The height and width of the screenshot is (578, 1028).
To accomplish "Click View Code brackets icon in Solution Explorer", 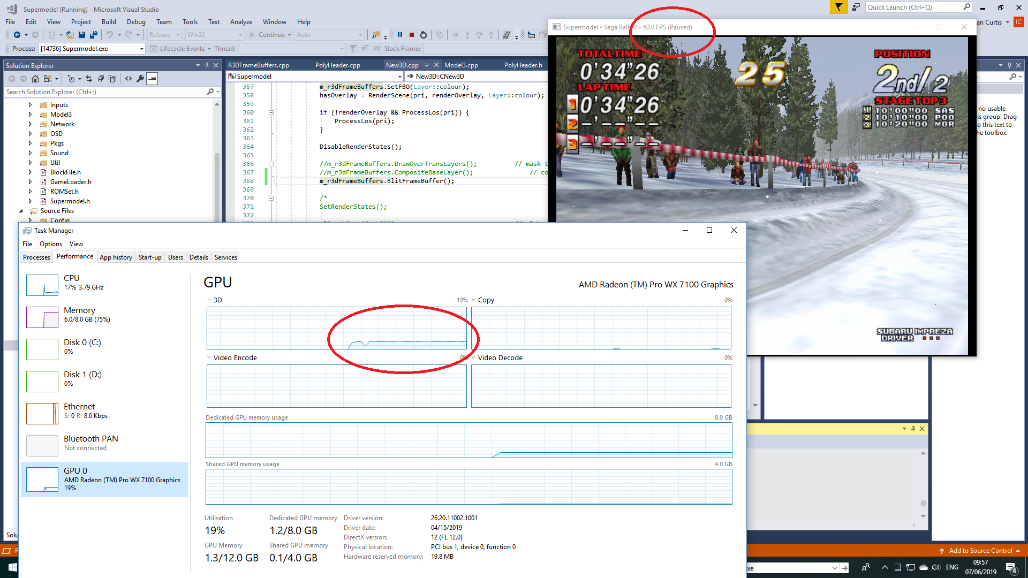I will [x=128, y=79].
